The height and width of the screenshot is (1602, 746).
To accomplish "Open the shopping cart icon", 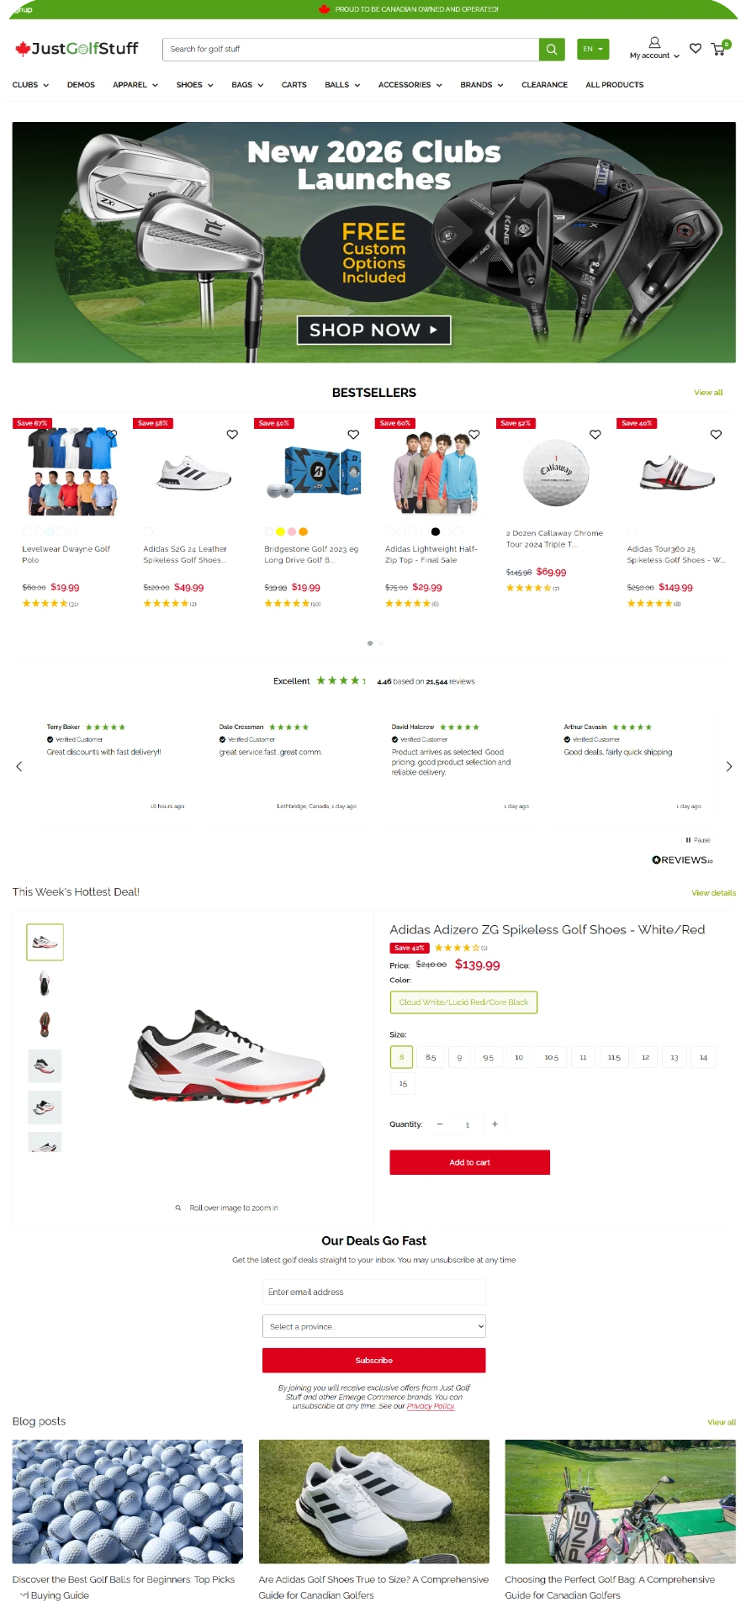I will point(719,49).
